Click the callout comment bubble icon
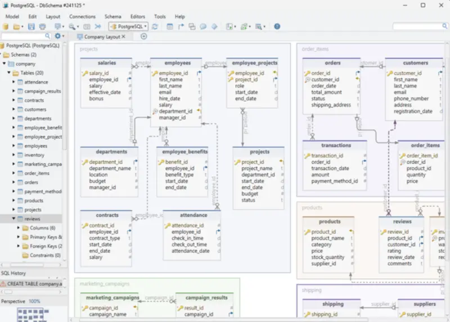 203,26
